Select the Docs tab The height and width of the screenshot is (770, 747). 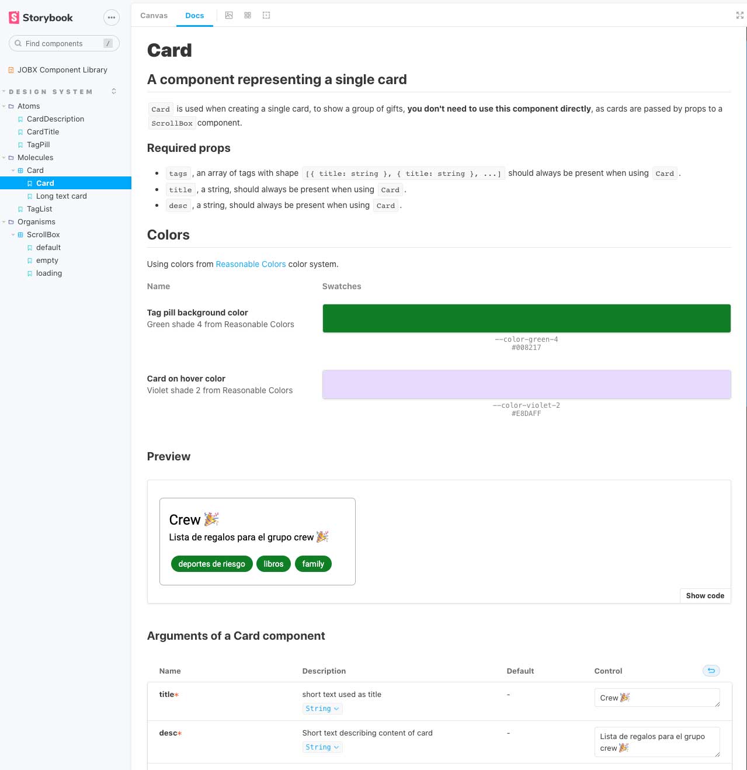point(194,15)
